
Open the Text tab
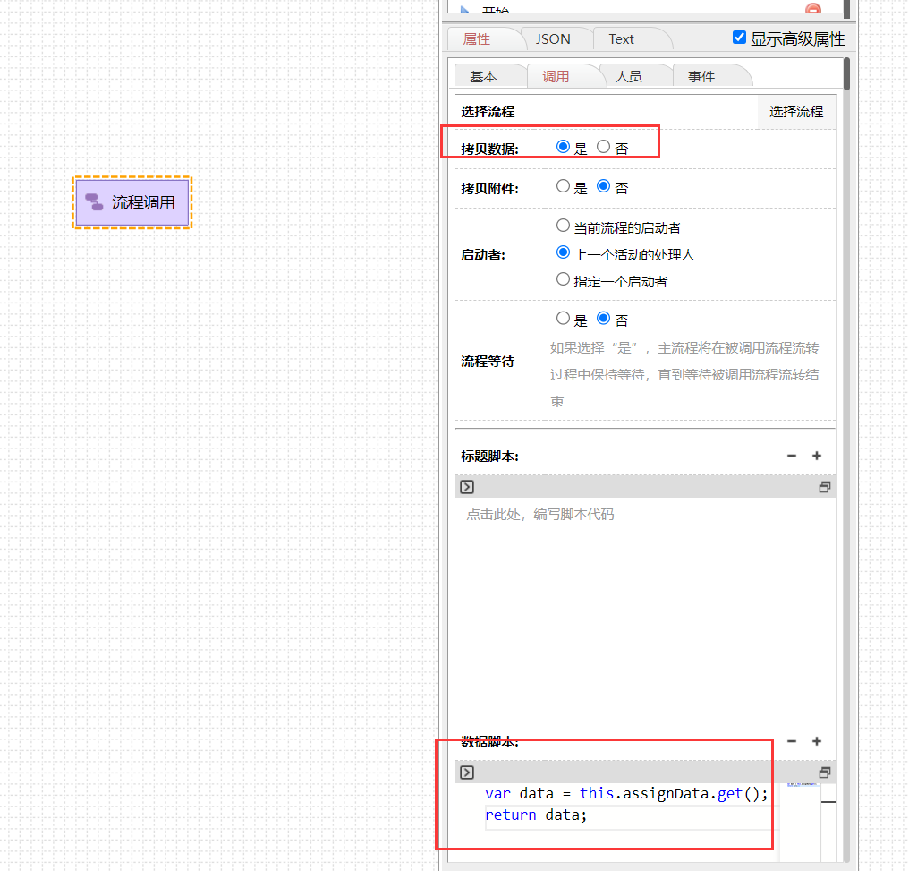tap(621, 38)
